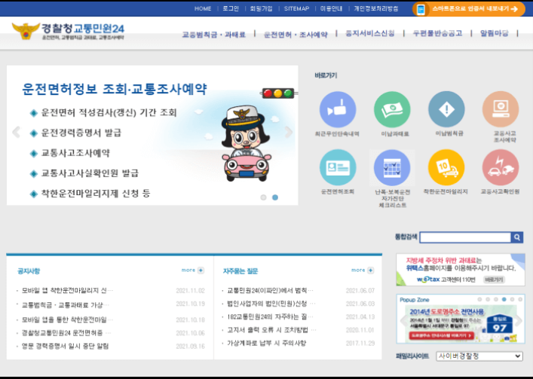Open 통지서비스신청 main menu
The height and width of the screenshot is (379, 533).
pyautogui.click(x=370, y=33)
